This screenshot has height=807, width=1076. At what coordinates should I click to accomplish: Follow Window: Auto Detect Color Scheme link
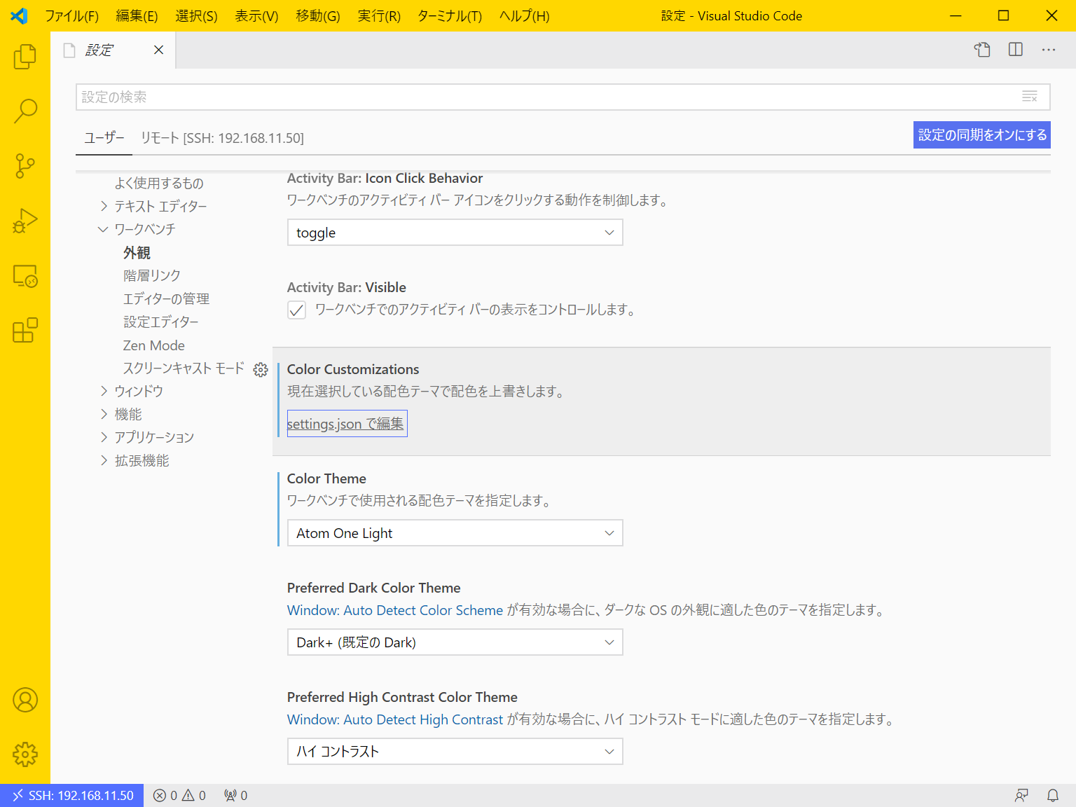[x=395, y=610]
